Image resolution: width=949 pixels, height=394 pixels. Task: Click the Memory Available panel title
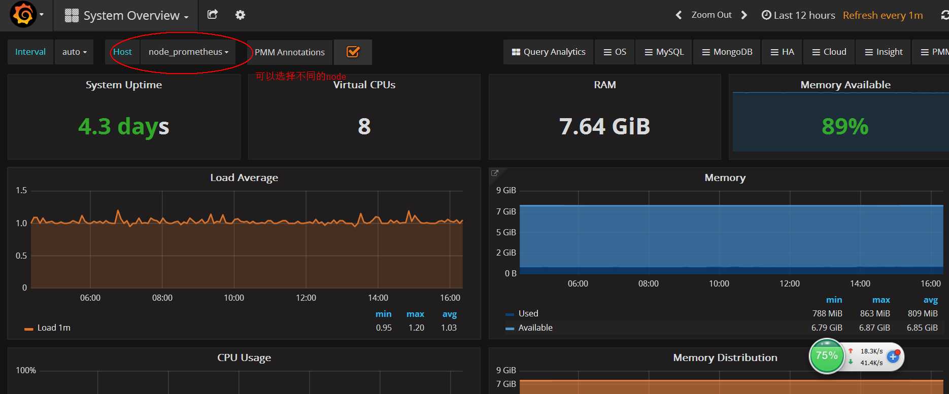(845, 85)
